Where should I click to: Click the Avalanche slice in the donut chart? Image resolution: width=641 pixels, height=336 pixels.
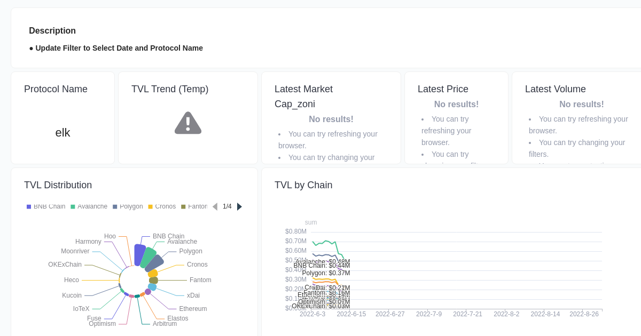148,257
